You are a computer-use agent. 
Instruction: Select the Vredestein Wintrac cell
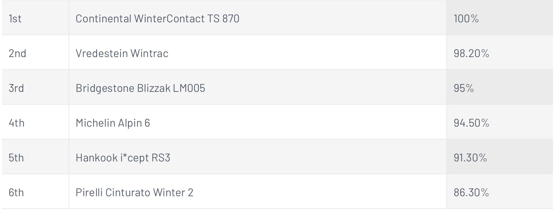(x=258, y=52)
